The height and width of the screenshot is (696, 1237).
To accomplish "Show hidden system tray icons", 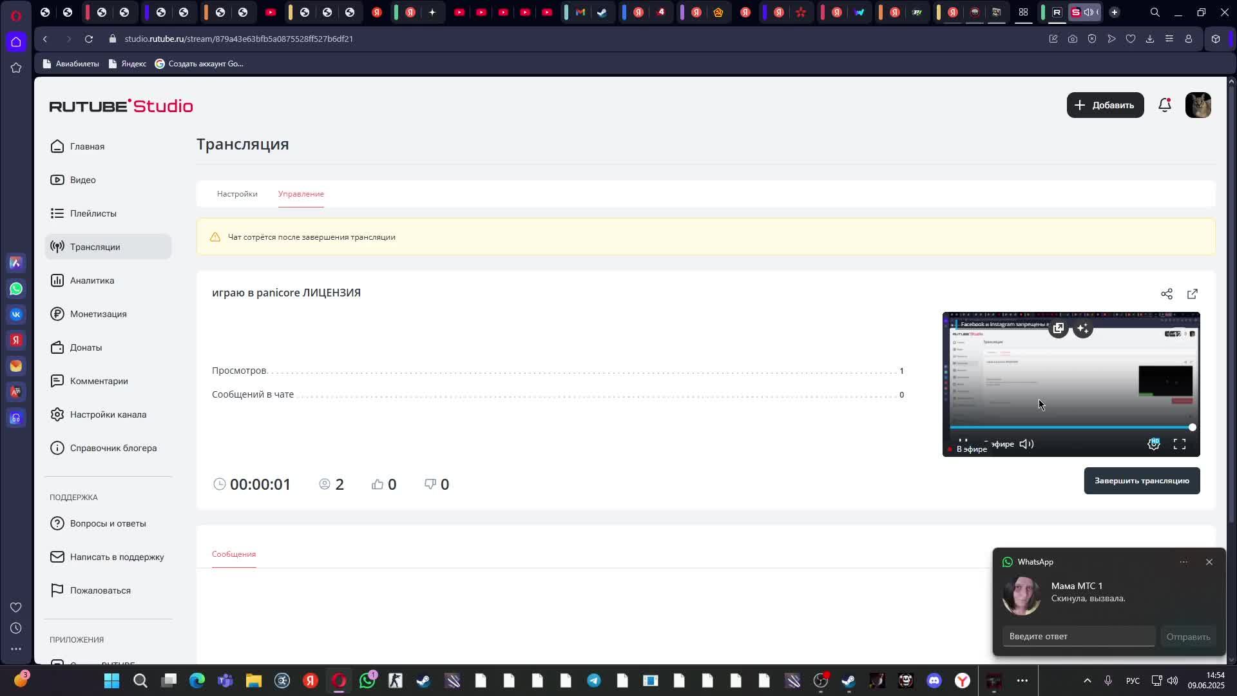I will click(1087, 681).
